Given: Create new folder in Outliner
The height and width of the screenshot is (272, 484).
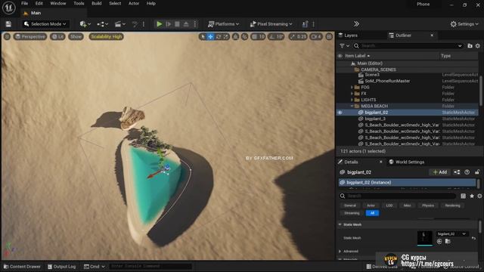Looking at the screenshot, I should point(470,45).
